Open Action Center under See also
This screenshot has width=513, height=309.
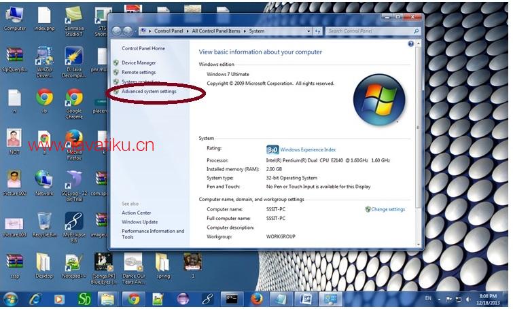(x=137, y=213)
